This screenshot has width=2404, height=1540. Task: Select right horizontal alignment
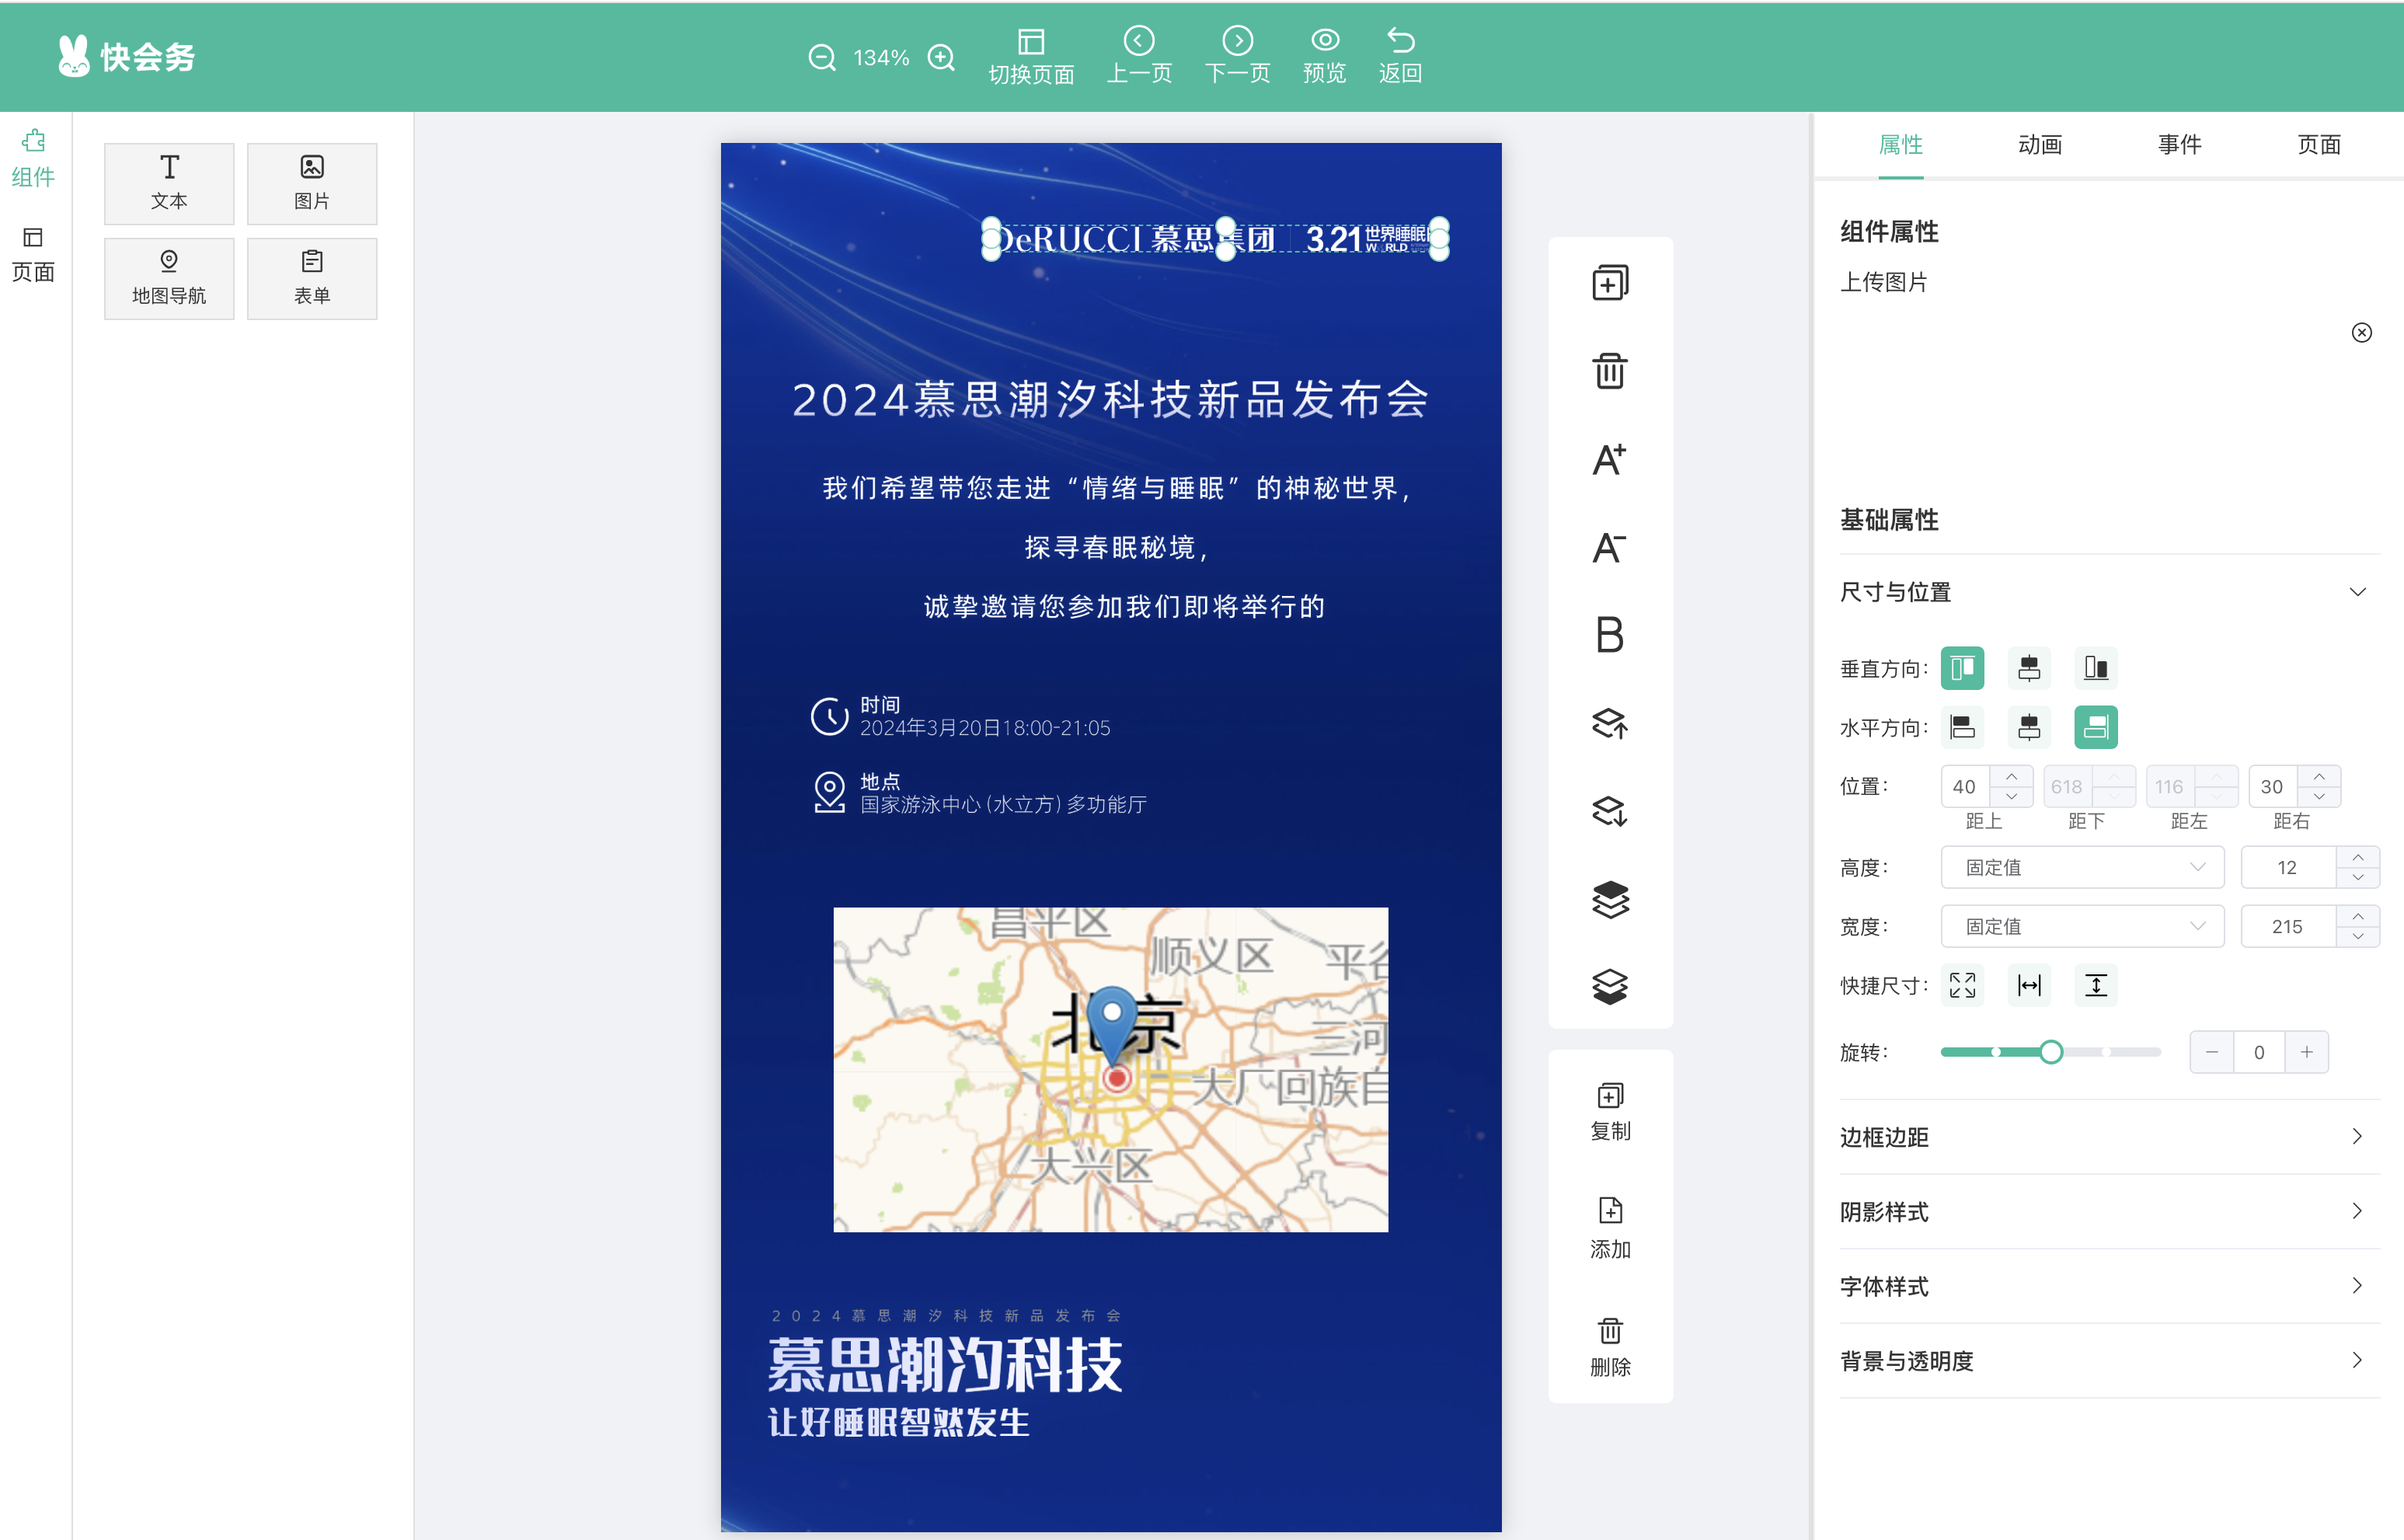tap(2096, 727)
